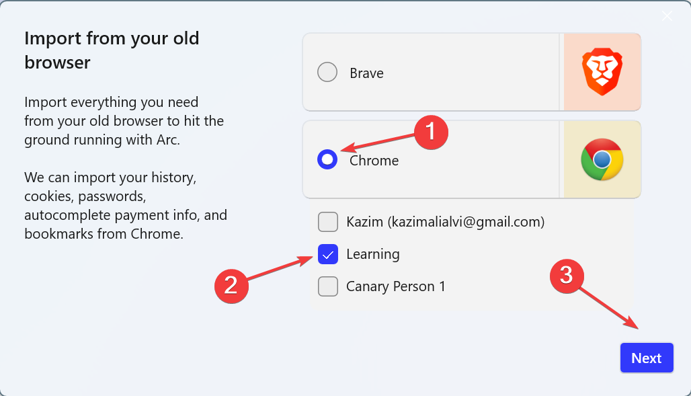Viewport: 691px width, 396px height.
Task: Click the Chrome logo icon
Action: [602, 159]
